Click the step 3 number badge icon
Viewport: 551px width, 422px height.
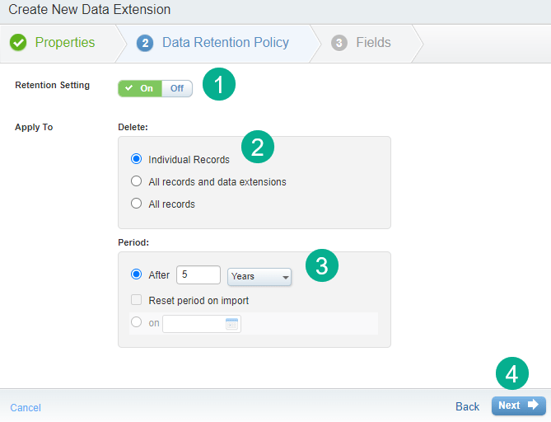click(x=339, y=43)
